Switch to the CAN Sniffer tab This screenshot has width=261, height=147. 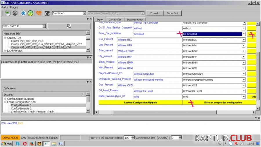tap(115, 19)
